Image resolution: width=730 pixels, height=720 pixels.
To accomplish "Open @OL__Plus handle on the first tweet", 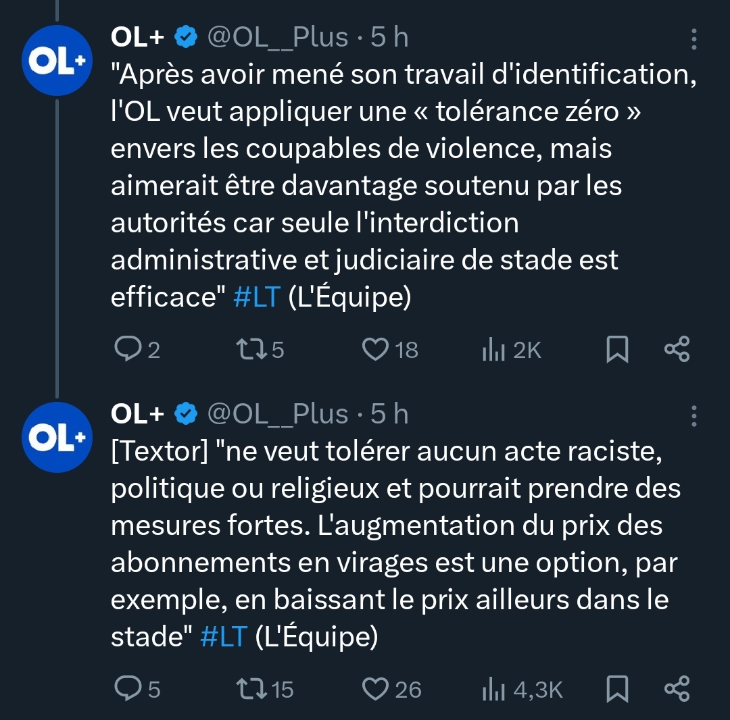I will tap(277, 38).
